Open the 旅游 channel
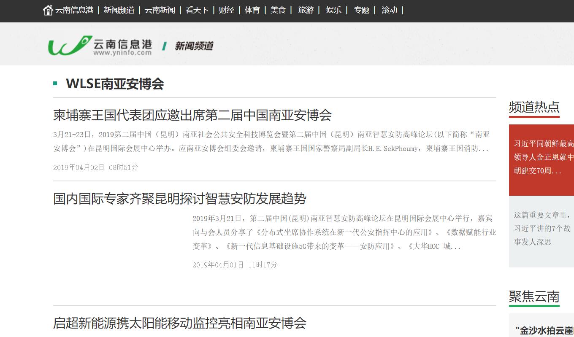574x337 pixels. pyautogui.click(x=306, y=10)
